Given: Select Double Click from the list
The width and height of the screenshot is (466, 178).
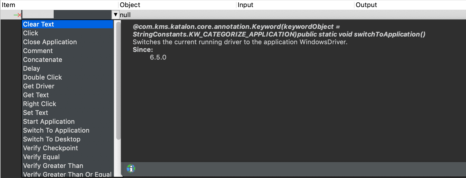Looking at the screenshot, I should click(x=42, y=77).
